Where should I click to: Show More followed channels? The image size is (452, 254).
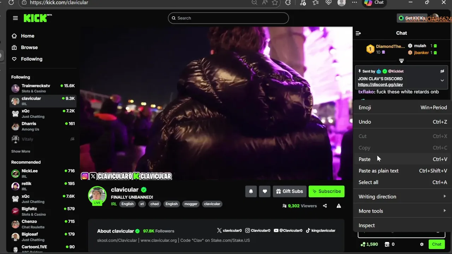20,151
